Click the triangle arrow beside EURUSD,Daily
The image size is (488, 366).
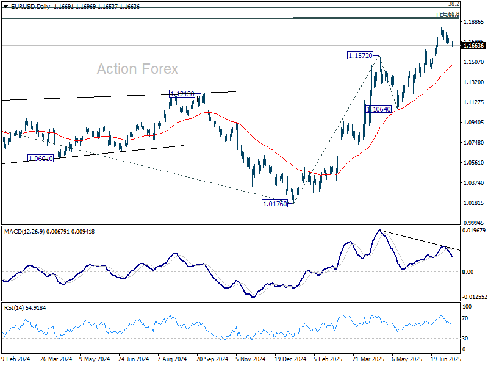(x=5, y=5)
